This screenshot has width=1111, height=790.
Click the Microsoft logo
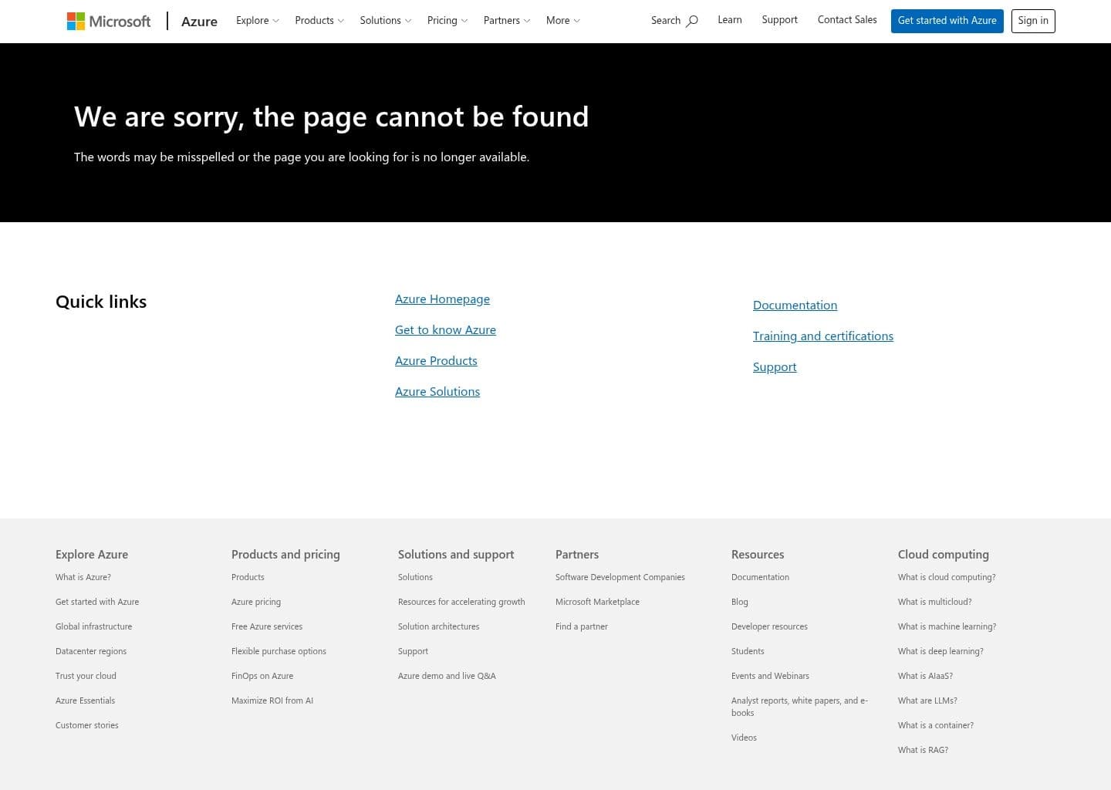109,21
